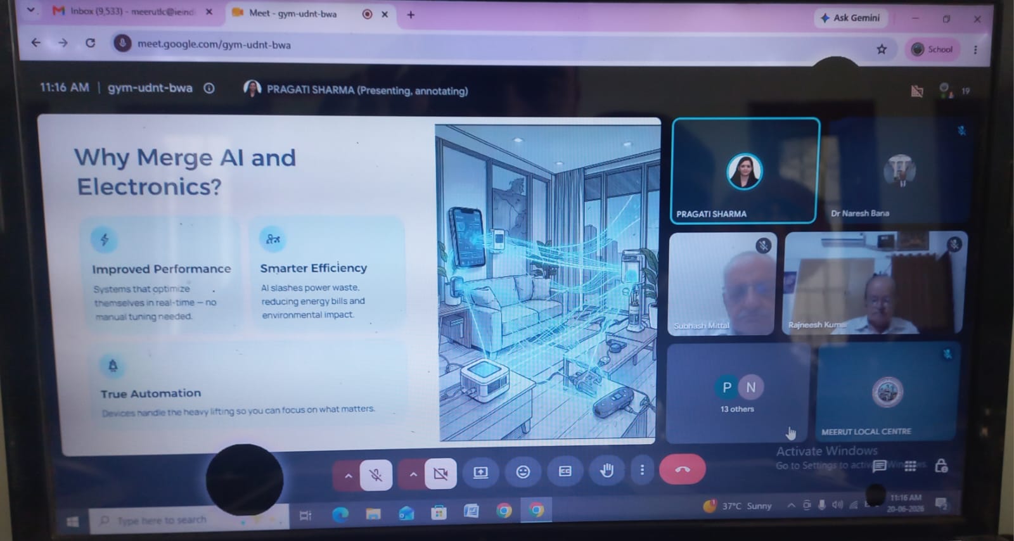Select the Dr Naresh Bana participant tile
Viewport: 1014px width, 541px height.
(x=898, y=170)
